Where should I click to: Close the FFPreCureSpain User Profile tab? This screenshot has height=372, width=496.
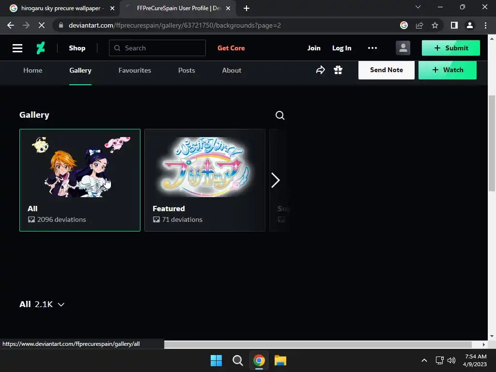228,8
